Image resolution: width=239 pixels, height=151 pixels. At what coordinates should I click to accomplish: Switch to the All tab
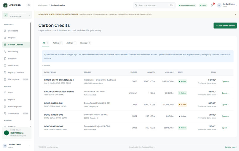[45, 43]
